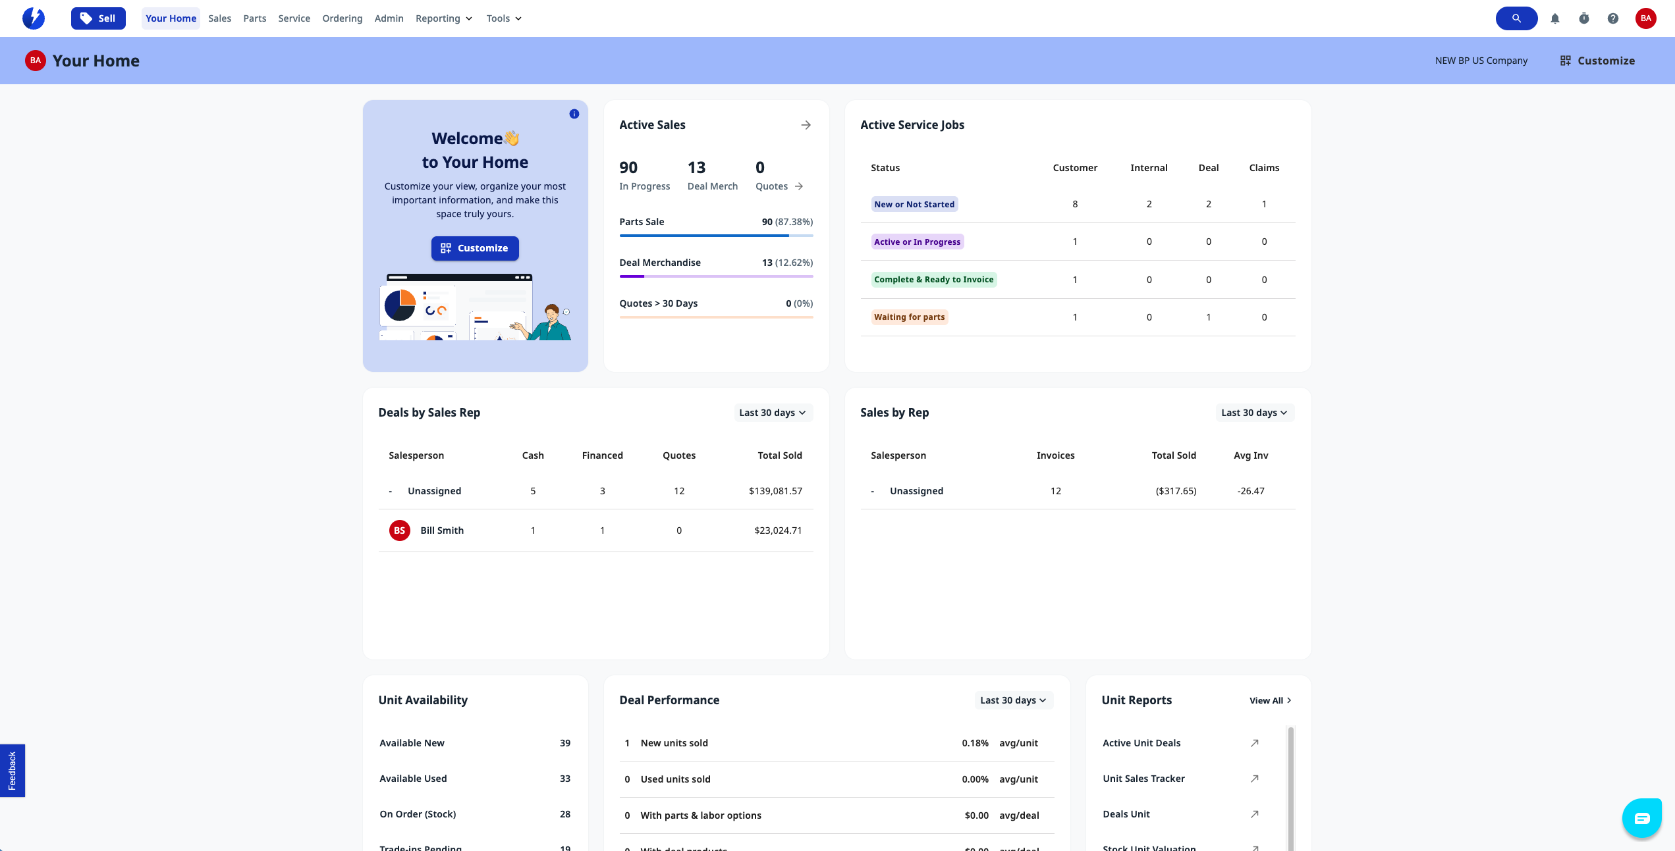The height and width of the screenshot is (851, 1675).
Task: Click the Feedback tab on the left edge
Action: point(13,770)
